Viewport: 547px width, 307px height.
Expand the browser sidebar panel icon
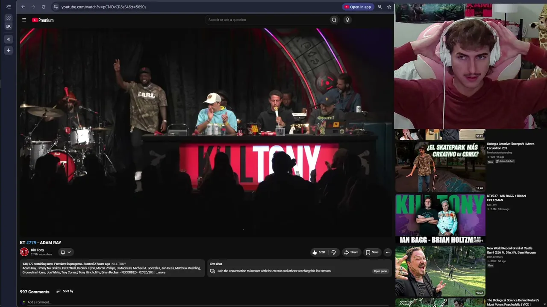(x=8, y=7)
